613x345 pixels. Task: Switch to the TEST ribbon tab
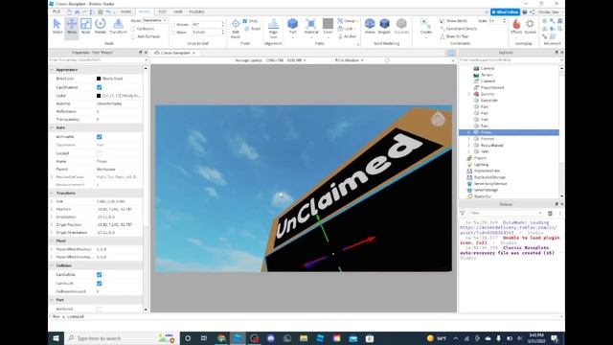[162, 11]
